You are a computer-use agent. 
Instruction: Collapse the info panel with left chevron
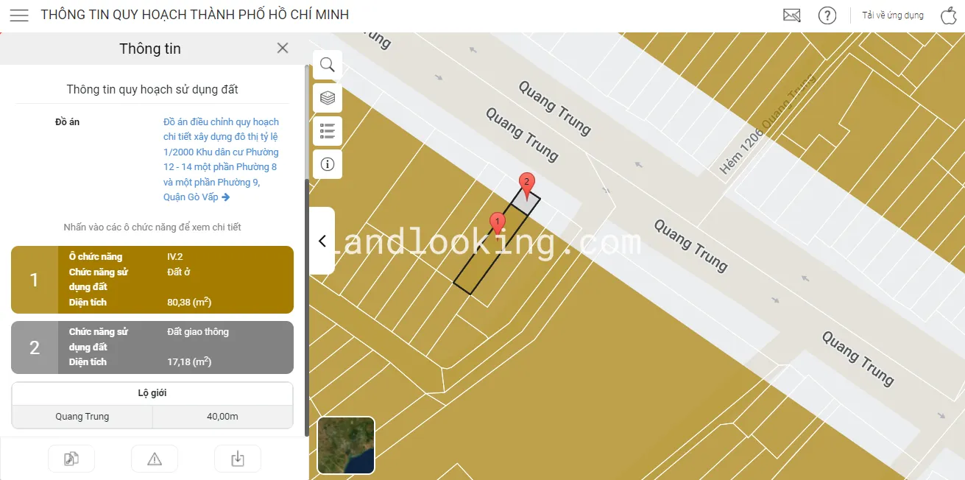(322, 241)
